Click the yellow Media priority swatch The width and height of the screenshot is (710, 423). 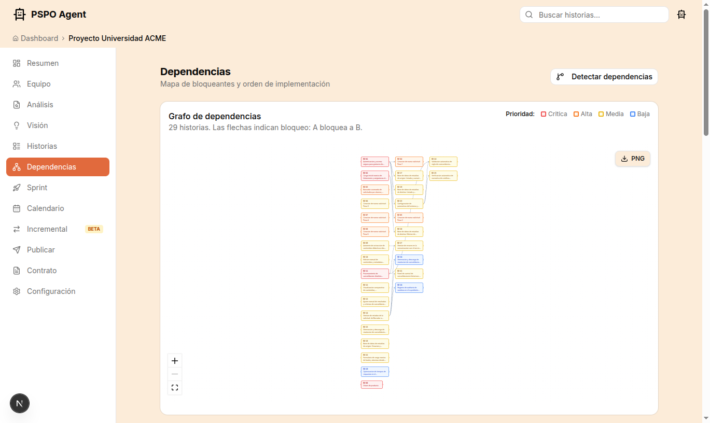[602, 114]
